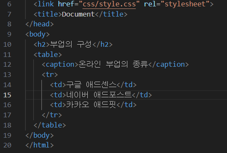The height and width of the screenshot is (153, 227).
Task: Click the closing </h2> tag
Action: [x=103, y=44]
